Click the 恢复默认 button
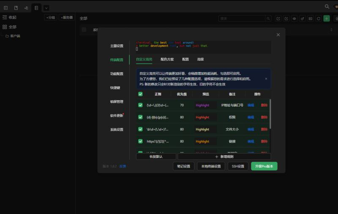 [x=155, y=156]
